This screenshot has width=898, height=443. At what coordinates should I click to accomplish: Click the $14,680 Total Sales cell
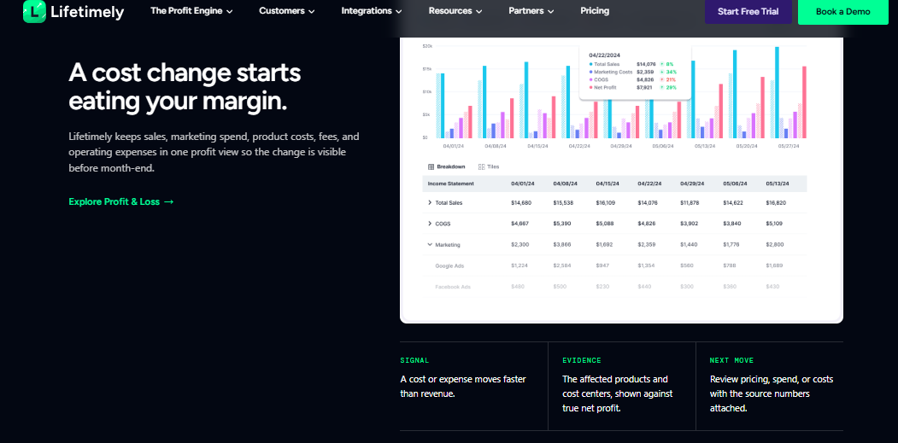[x=521, y=202]
